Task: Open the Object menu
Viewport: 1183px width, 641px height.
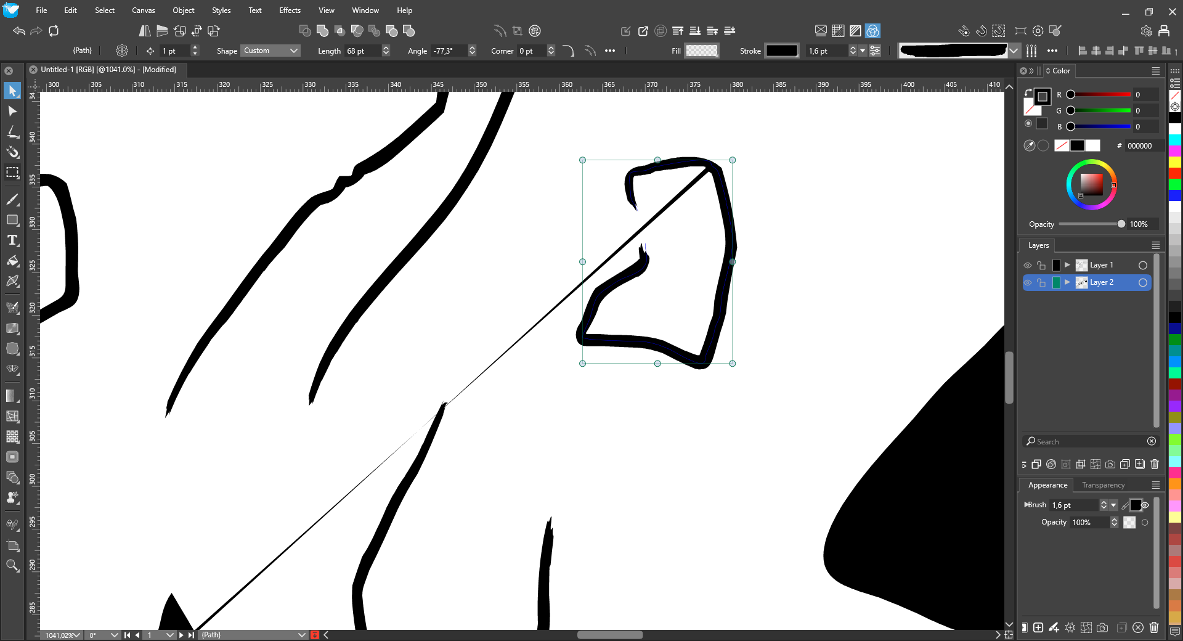Action: [x=183, y=10]
